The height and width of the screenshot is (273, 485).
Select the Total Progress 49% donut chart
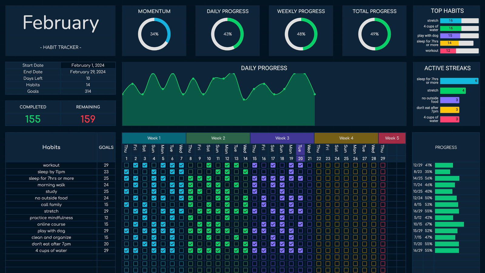click(374, 34)
